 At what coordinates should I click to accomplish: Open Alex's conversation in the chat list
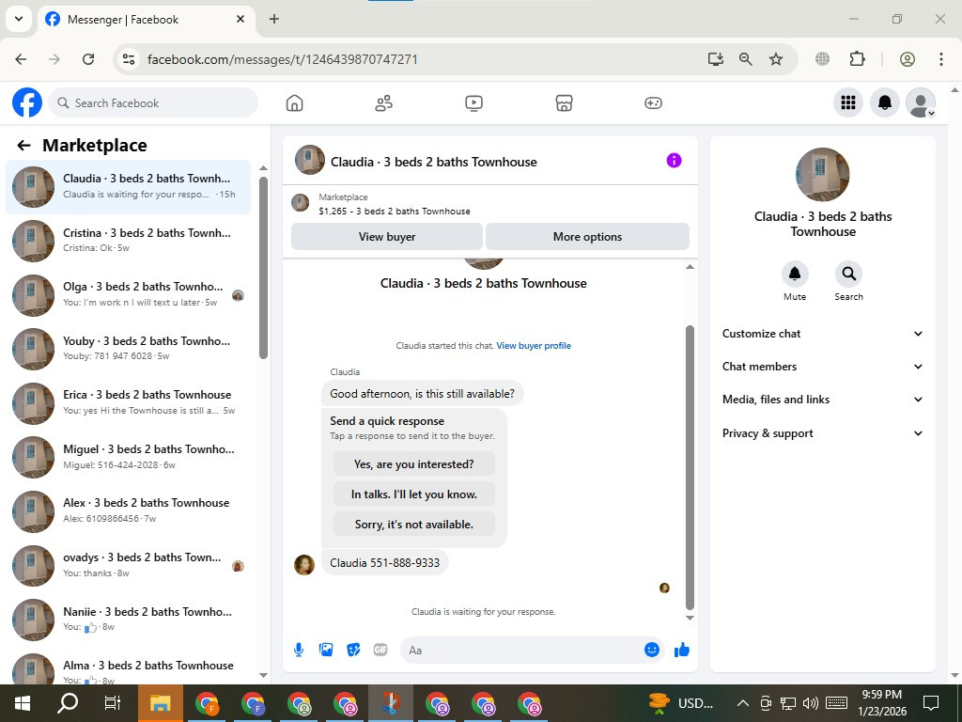(x=128, y=510)
